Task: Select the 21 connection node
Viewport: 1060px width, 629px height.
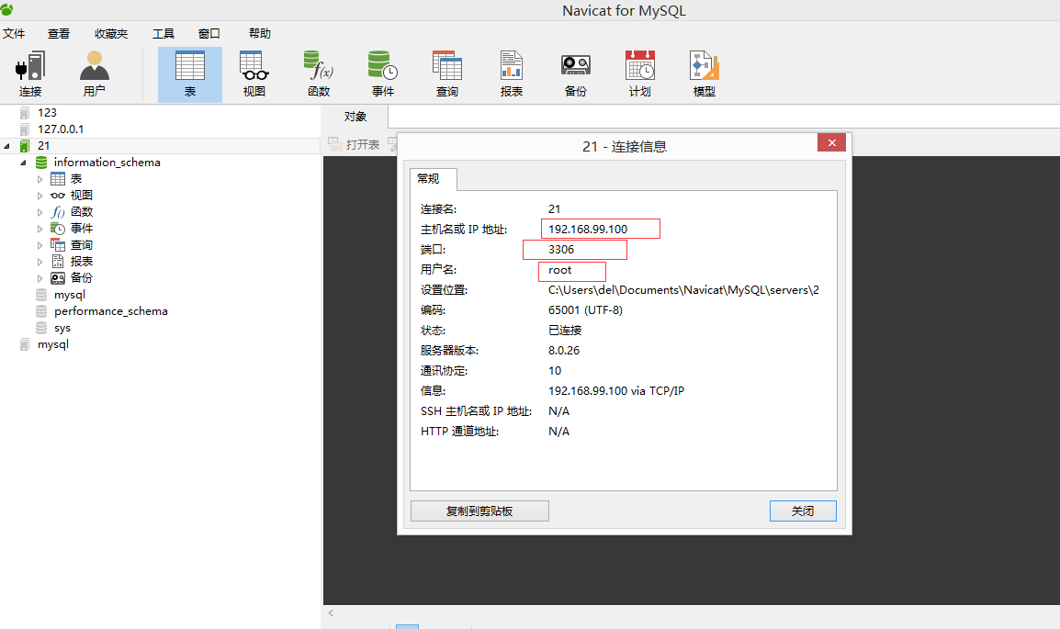Action: (43, 146)
